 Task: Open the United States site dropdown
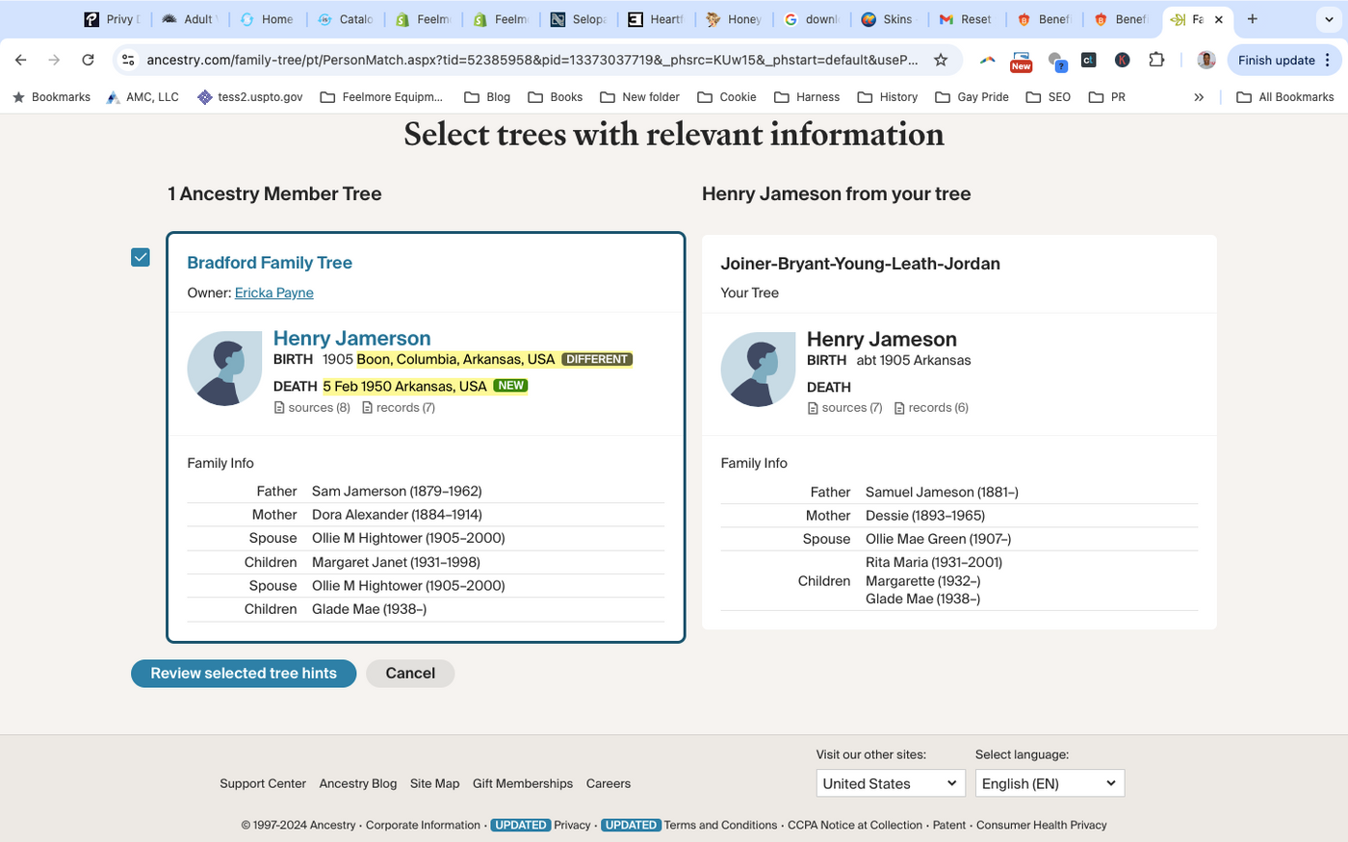tap(890, 783)
